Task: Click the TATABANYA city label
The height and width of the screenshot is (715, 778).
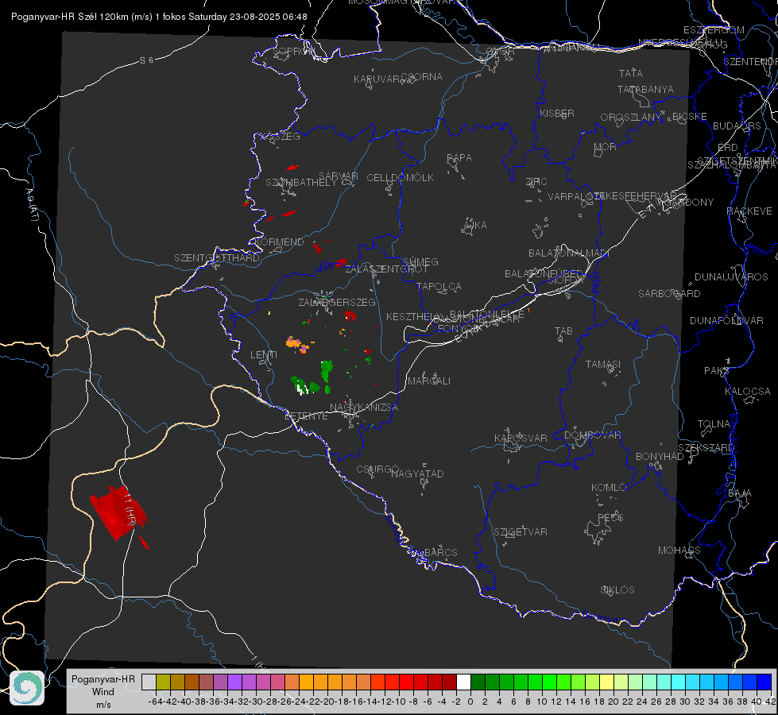Action: (x=645, y=89)
